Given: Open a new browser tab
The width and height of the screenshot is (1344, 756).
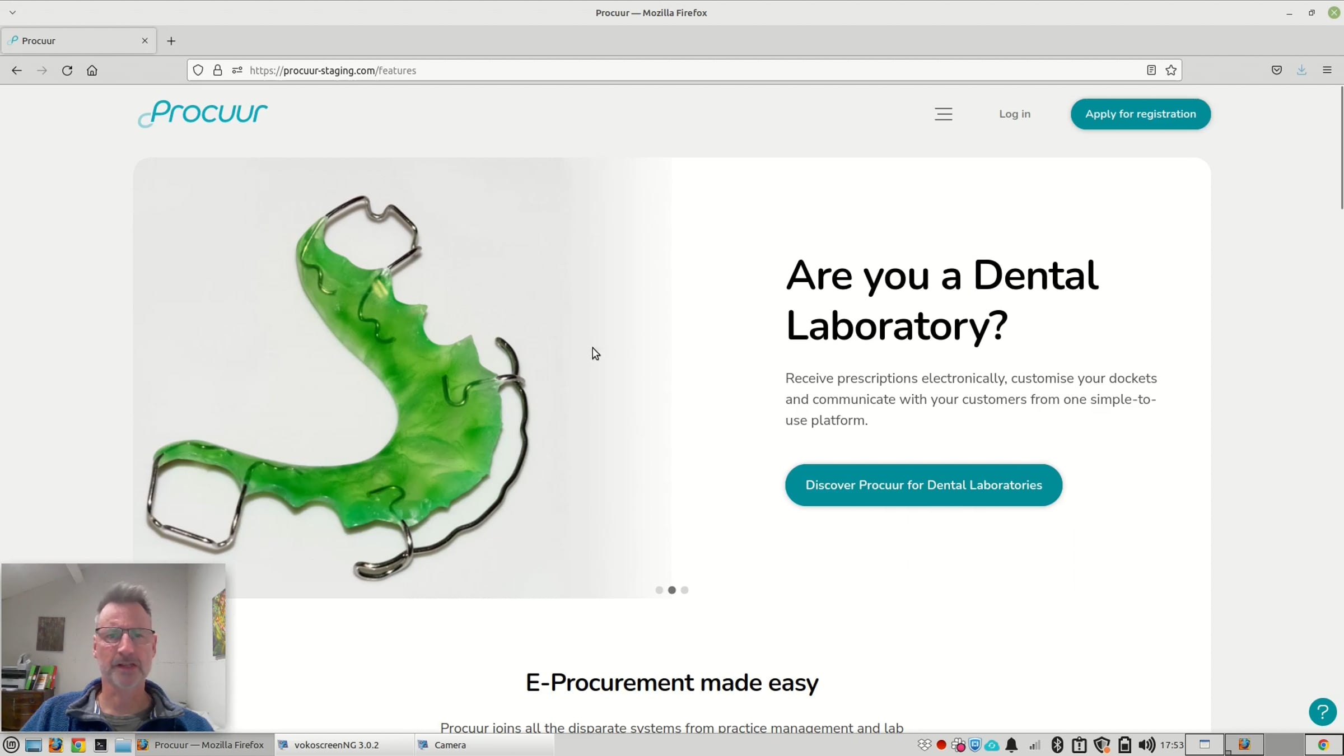Looking at the screenshot, I should [x=171, y=41].
